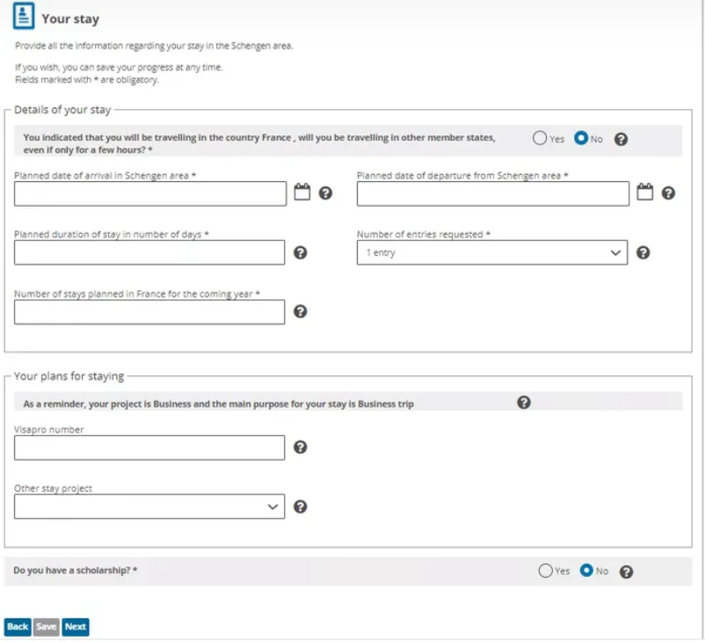Focus the planned date of departure field
The width and height of the screenshot is (705, 642).
[x=493, y=193]
